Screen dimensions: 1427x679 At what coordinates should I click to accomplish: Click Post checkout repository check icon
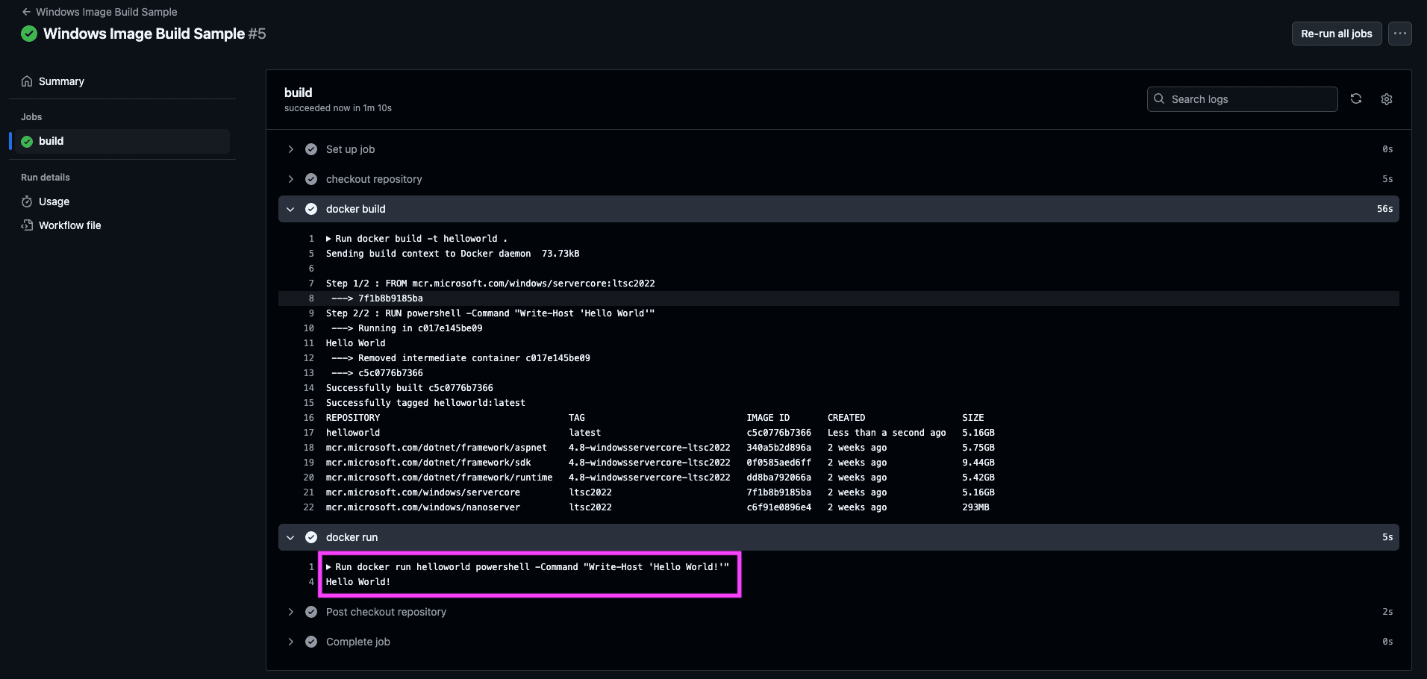[311, 612]
